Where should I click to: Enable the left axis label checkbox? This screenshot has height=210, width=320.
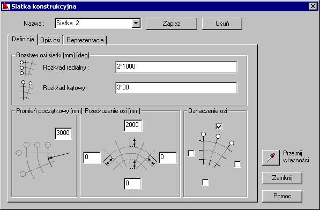tap(191, 153)
